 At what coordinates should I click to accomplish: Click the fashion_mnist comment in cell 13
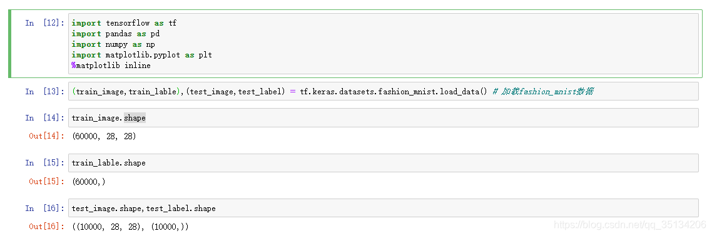[542, 92]
